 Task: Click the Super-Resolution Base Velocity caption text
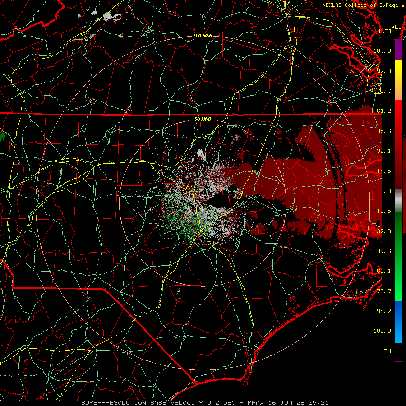tap(205, 403)
